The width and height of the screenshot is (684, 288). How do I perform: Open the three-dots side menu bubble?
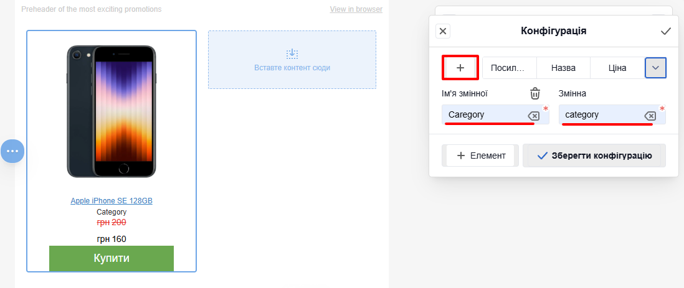[x=12, y=151]
